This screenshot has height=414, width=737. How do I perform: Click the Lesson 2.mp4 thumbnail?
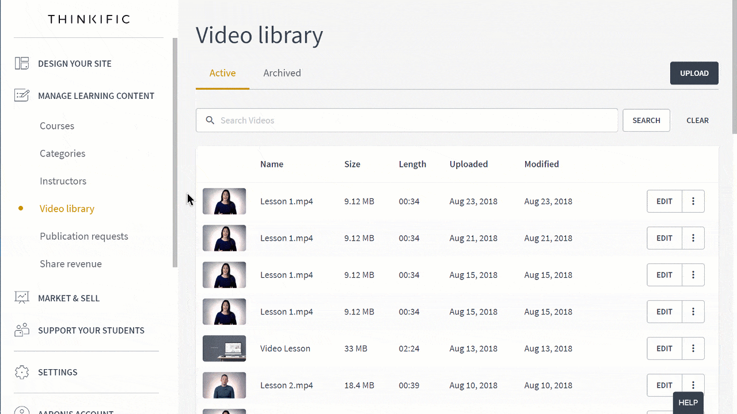pyautogui.click(x=224, y=385)
